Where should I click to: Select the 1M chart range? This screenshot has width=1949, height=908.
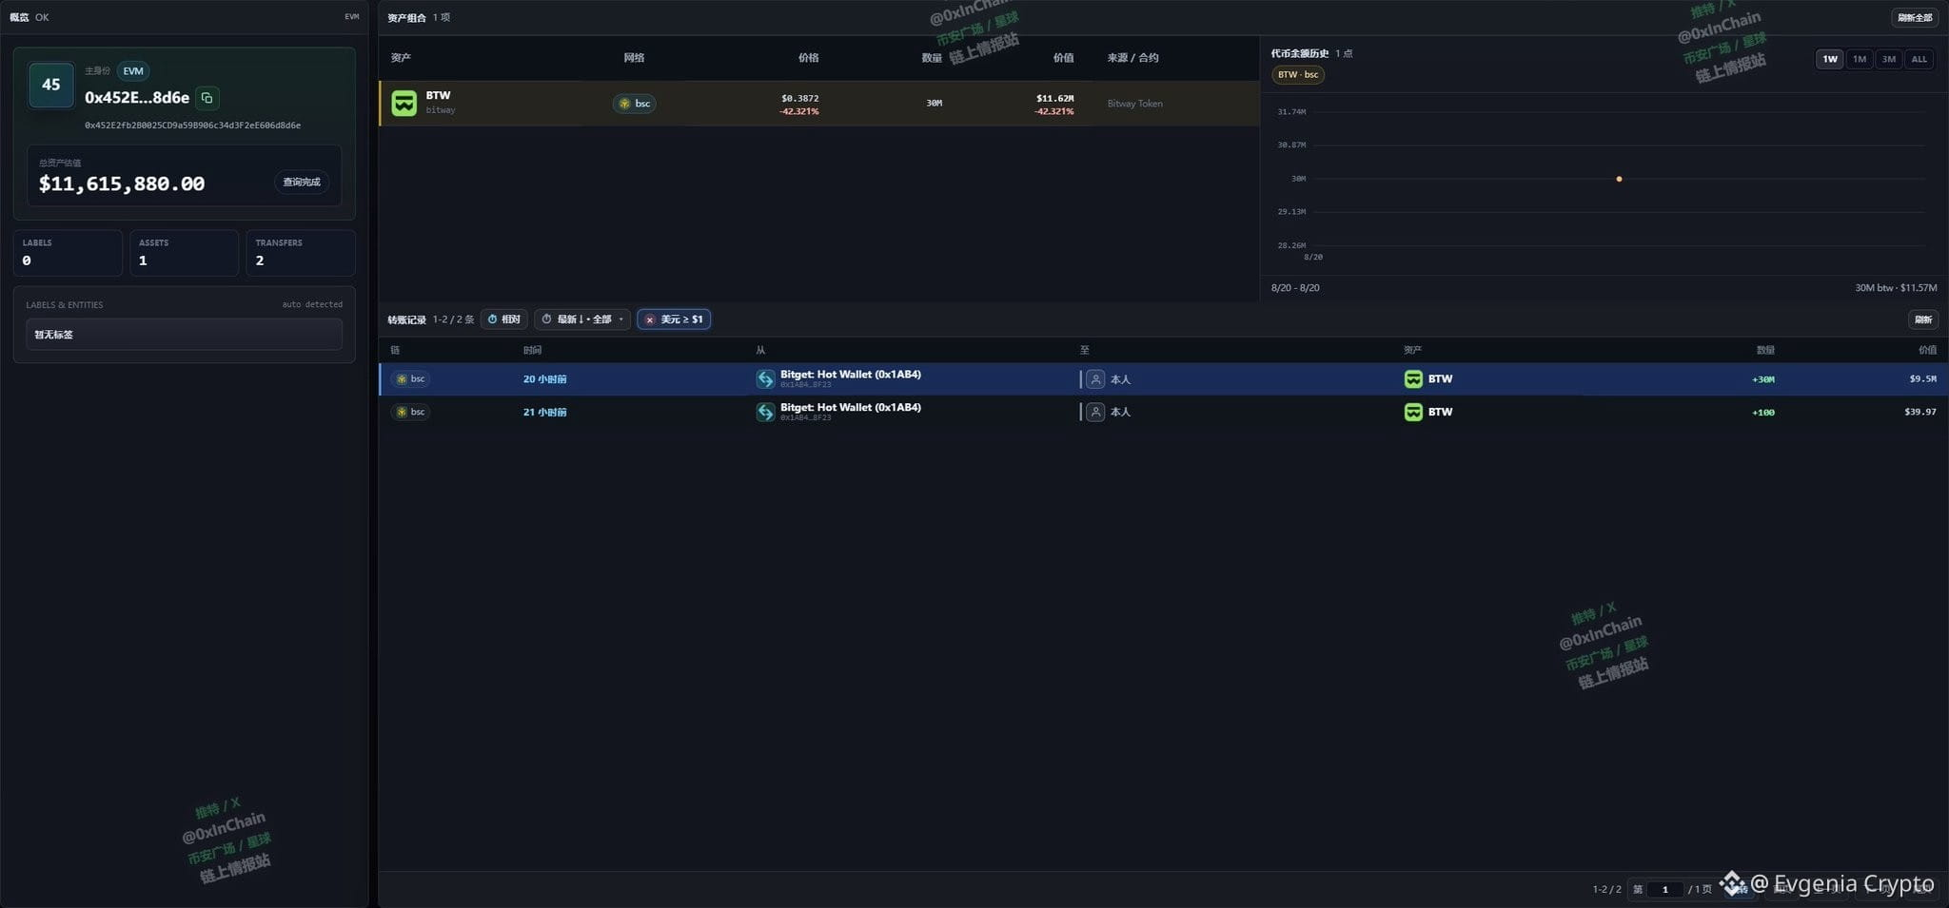click(1859, 59)
